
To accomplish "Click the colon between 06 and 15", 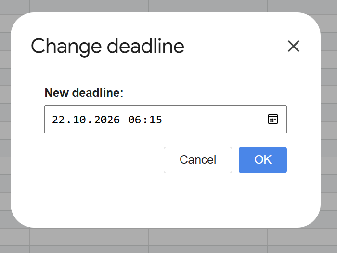I will click(145, 120).
